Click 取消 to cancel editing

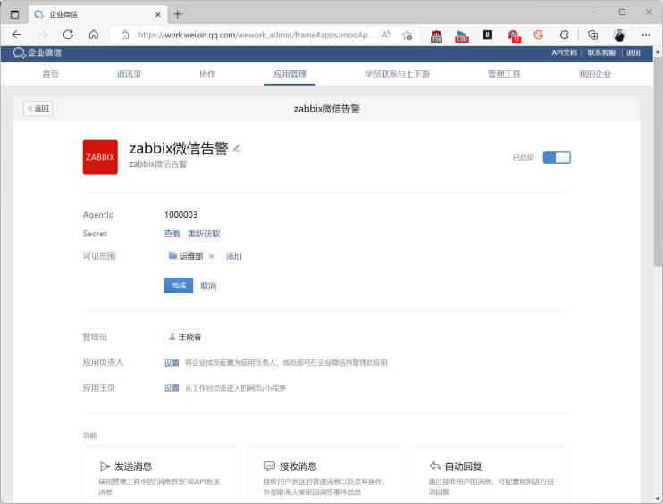point(208,285)
